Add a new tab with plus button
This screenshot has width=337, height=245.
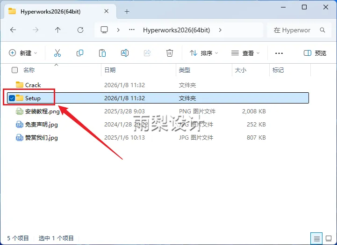point(127,11)
